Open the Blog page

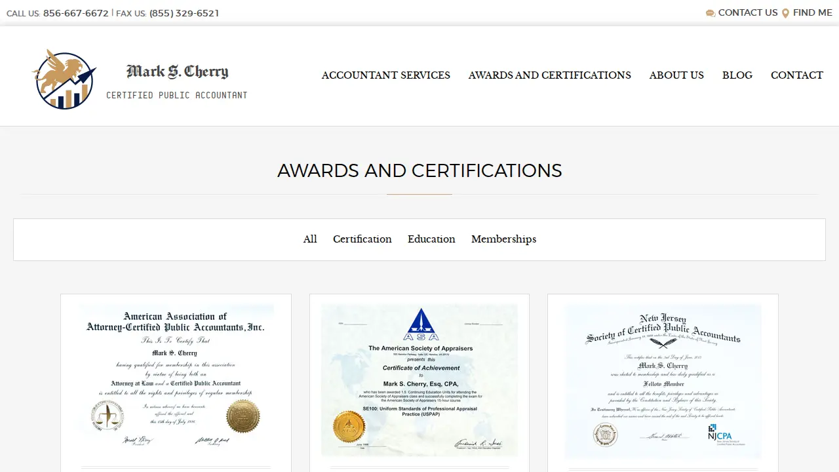[737, 75]
